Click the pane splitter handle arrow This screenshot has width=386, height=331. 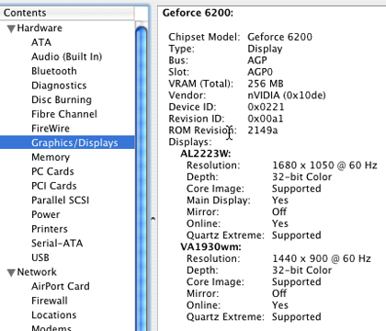153,219
